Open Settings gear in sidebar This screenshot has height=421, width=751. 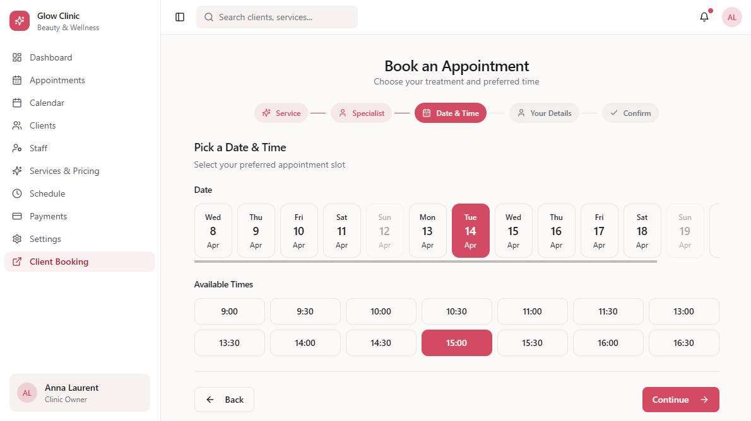point(45,239)
